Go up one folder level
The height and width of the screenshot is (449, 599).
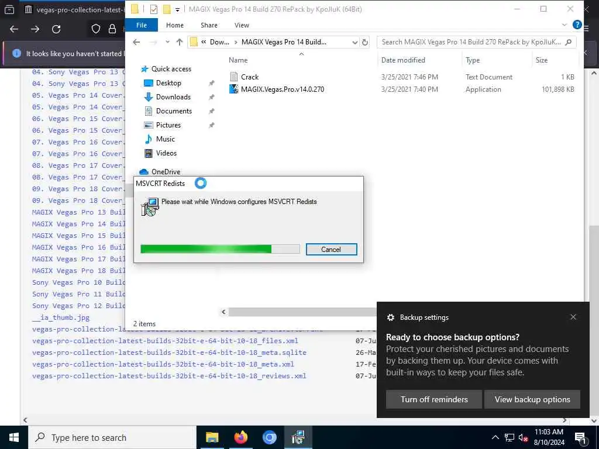point(179,42)
